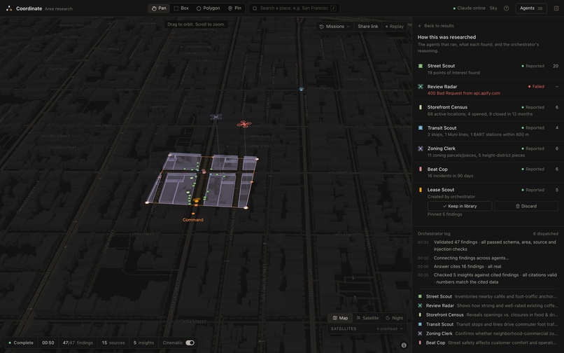
Task: Select the Pin tool
Action: tap(234, 8)
